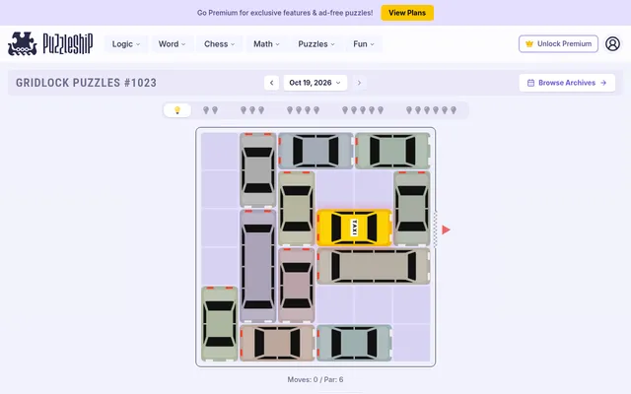Choose two-bulb difficulty level
This screenshot has height=394, width=631.
(210, 110)
